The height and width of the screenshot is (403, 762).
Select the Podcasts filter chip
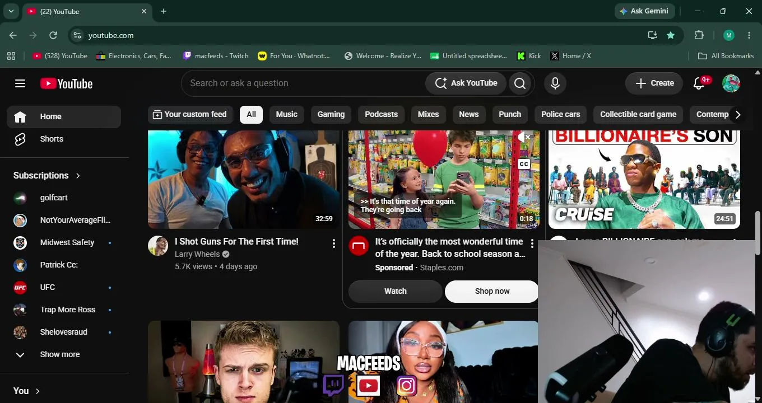coord(381,114)
